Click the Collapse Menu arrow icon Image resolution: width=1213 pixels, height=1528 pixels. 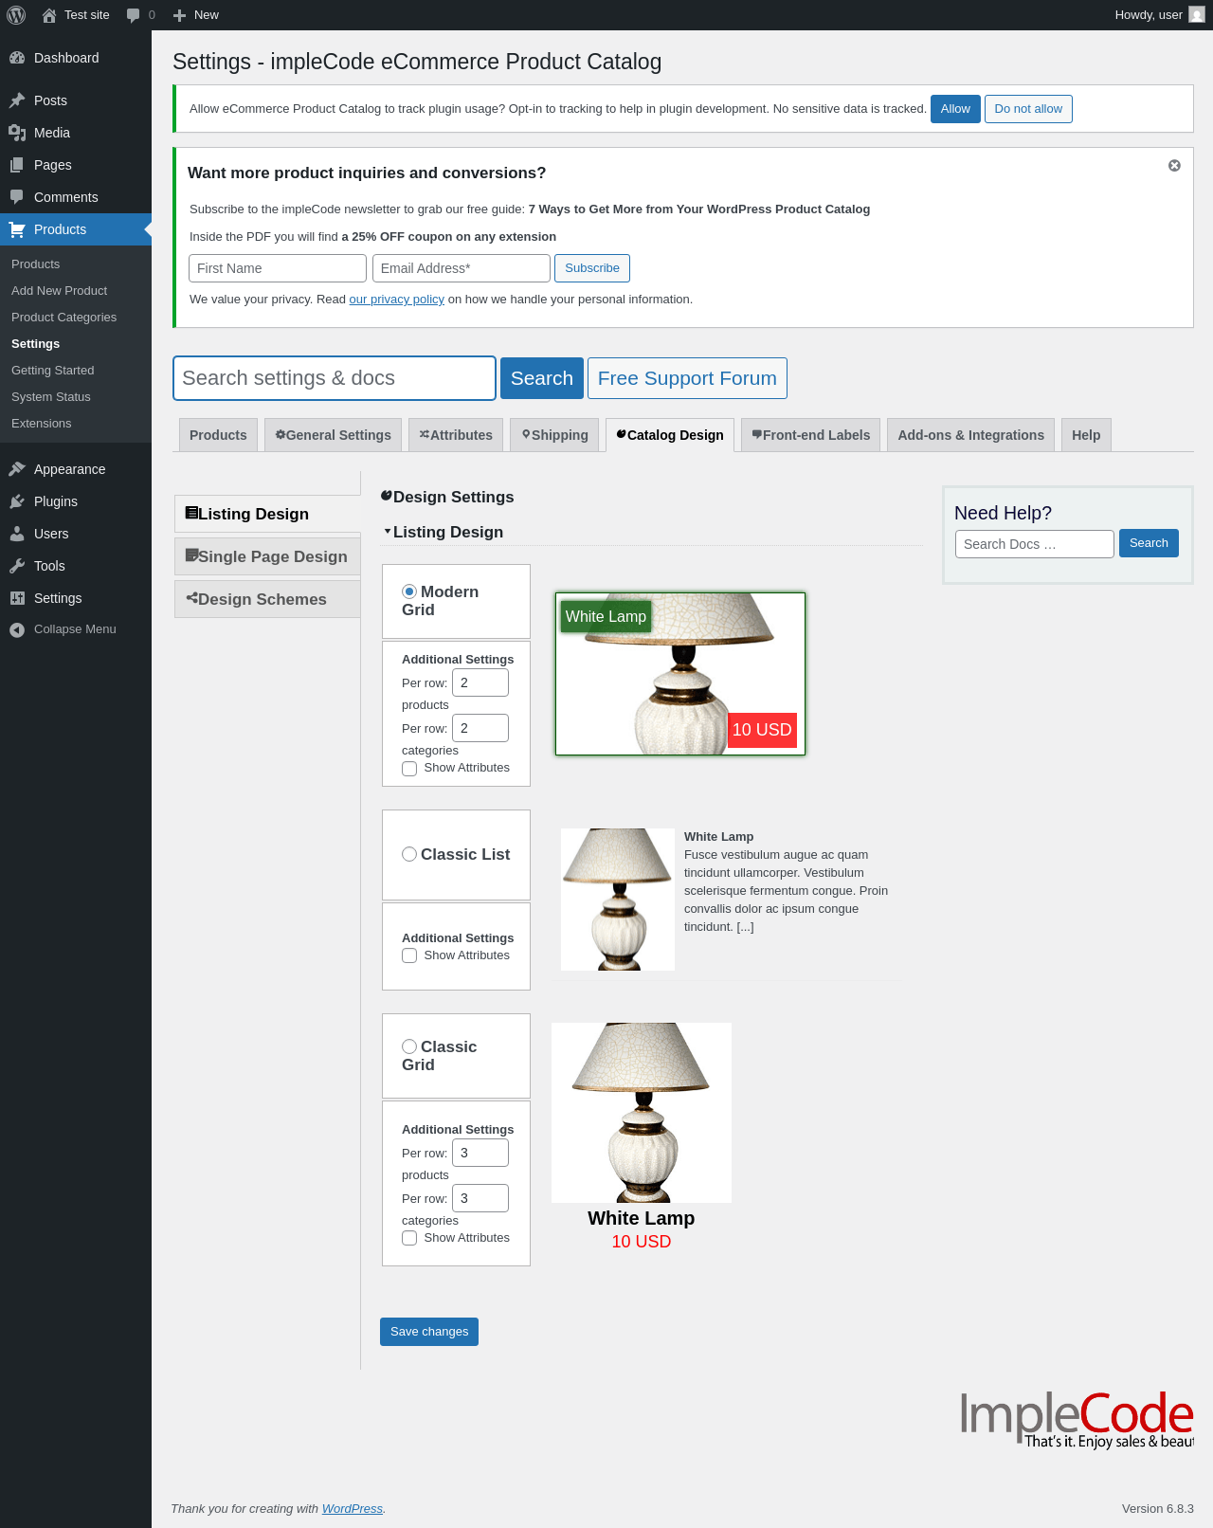tap(17, 629)
